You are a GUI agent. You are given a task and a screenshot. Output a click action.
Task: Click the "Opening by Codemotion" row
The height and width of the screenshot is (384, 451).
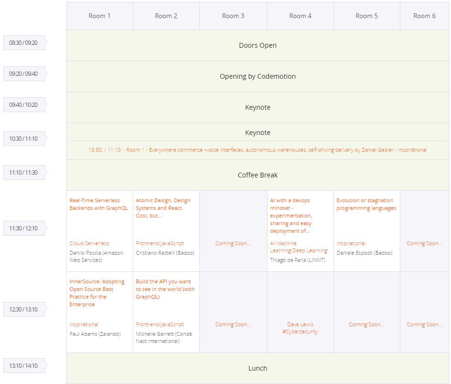pos(258,76)
